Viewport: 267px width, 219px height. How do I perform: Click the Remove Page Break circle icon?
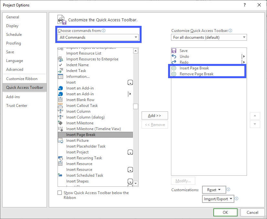[x=174, y=74]
